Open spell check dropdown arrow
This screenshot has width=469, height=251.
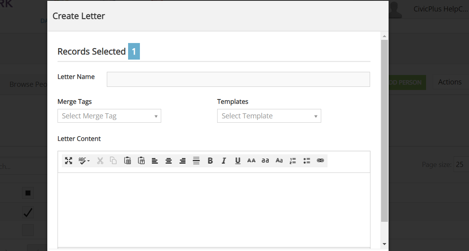click(89, 161)
